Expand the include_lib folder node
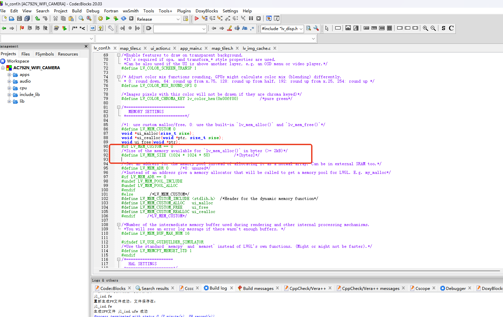Screen dimensions: 503x317 tap(9, 95)
